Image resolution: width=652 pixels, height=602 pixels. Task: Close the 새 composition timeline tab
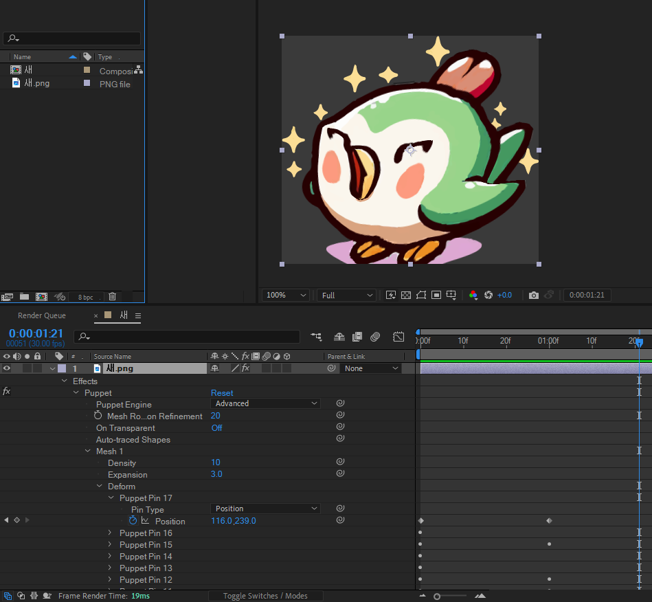[95, 315]
